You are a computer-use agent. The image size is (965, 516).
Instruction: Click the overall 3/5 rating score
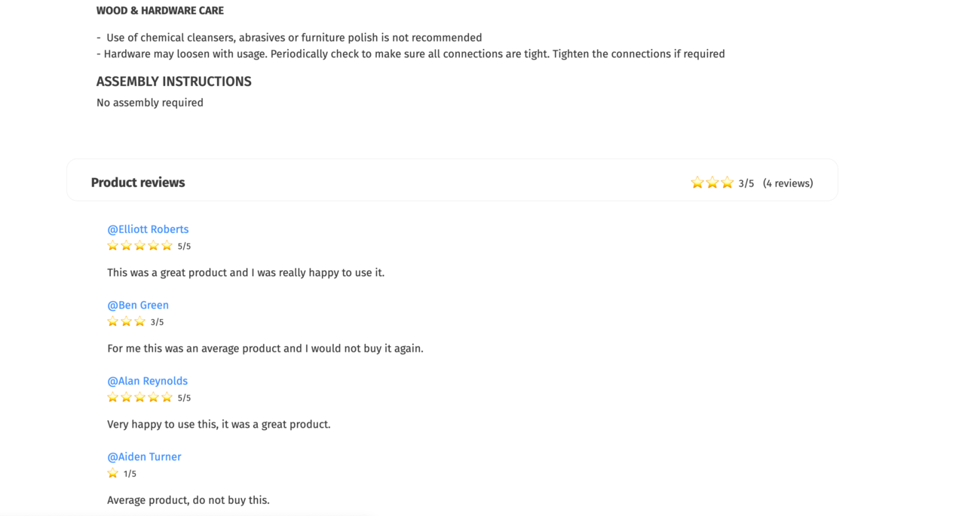[x=746, y=183]
